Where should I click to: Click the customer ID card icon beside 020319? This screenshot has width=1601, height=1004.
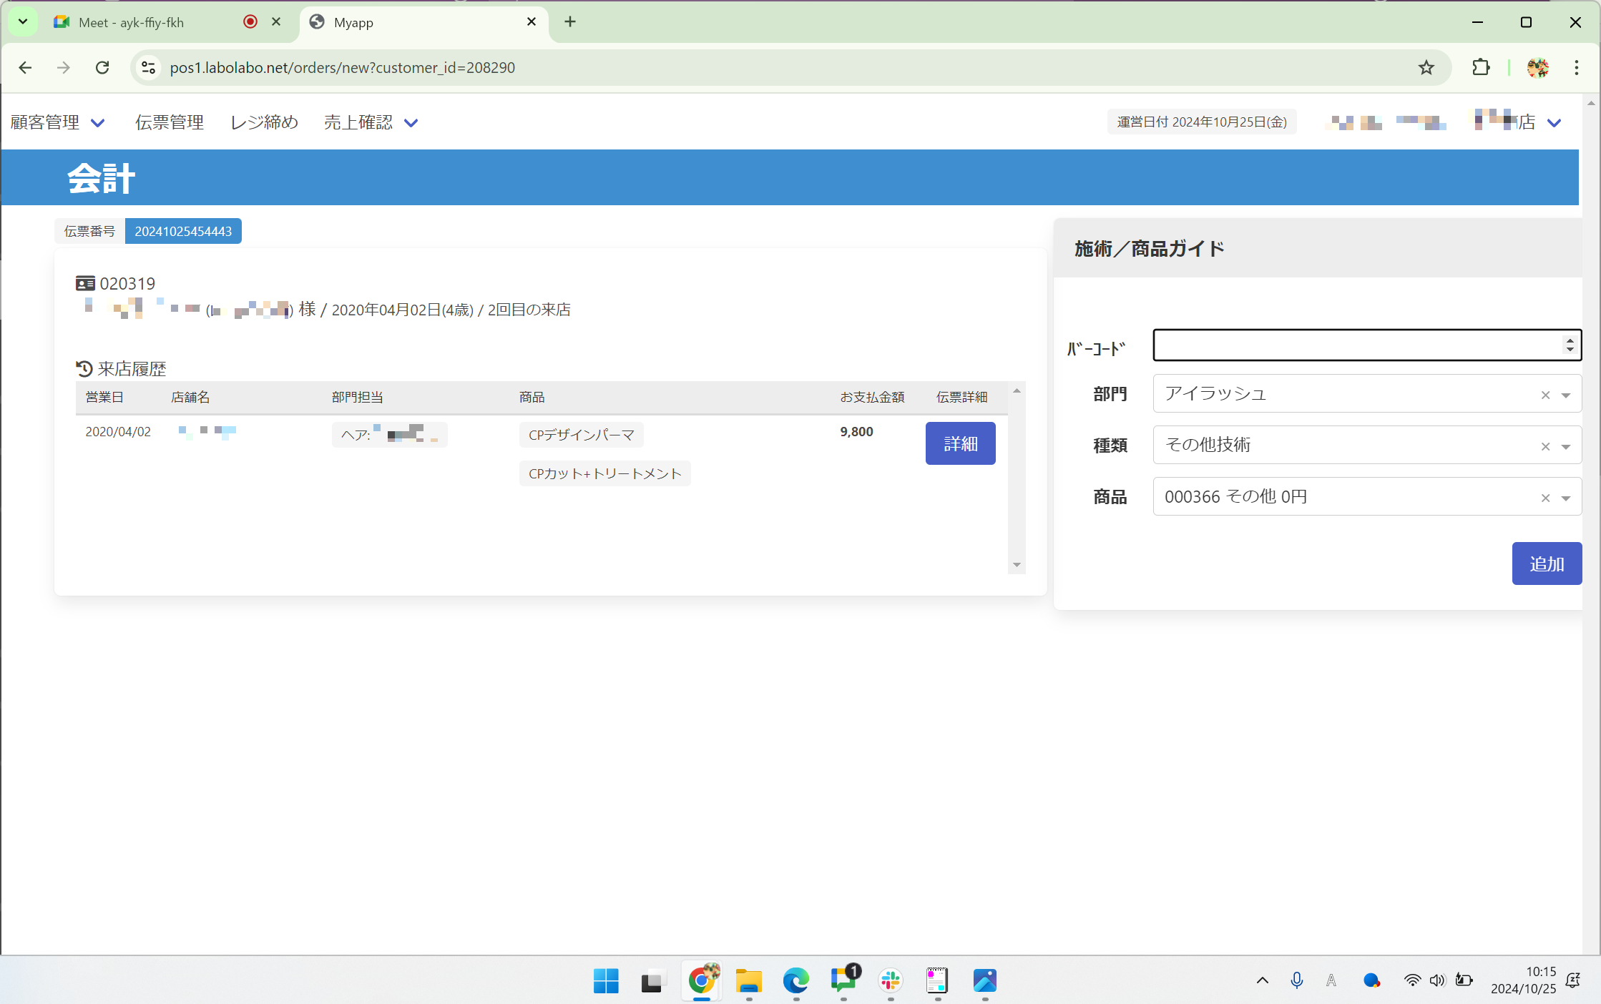tap(85, 282)
